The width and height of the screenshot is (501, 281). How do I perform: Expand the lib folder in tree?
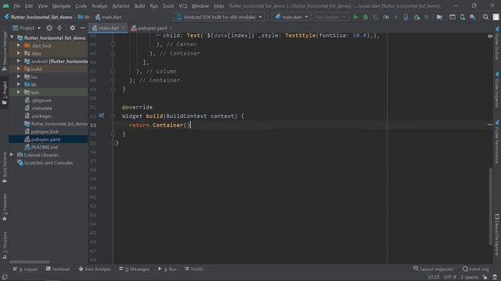(x=19, y=84)
